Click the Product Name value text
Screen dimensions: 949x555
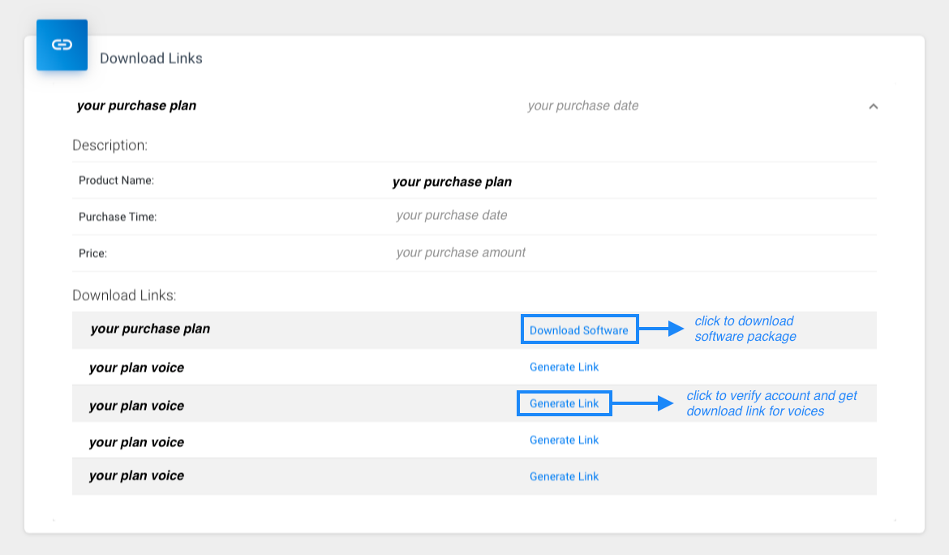(452, 182)
